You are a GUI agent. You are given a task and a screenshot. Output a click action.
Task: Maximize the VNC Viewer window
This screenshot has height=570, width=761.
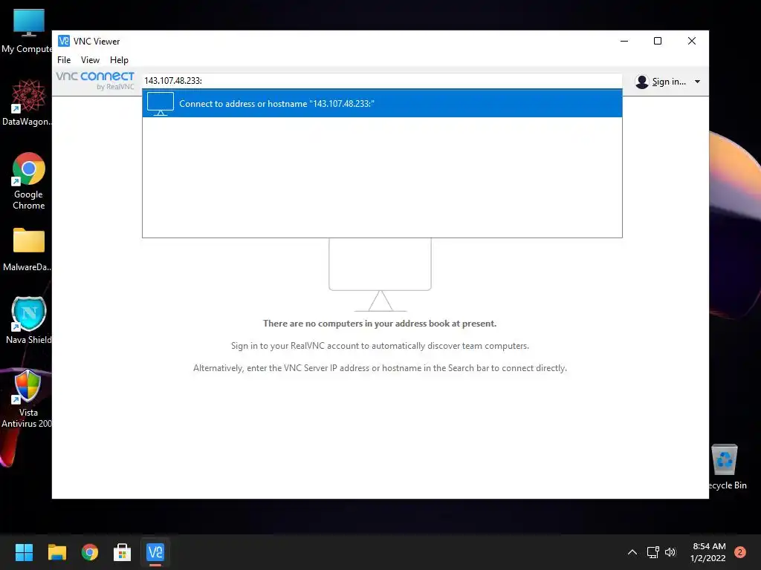coord(658,42)
